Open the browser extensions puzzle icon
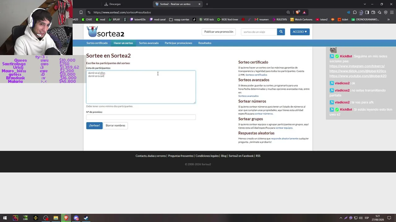Viewport: 396px width, 222px height. click(x=355, y=12)
